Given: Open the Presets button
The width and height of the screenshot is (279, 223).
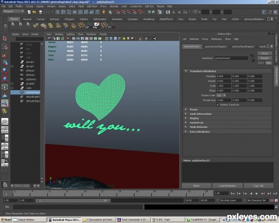Looking at the screenshot, I should 265,58.
